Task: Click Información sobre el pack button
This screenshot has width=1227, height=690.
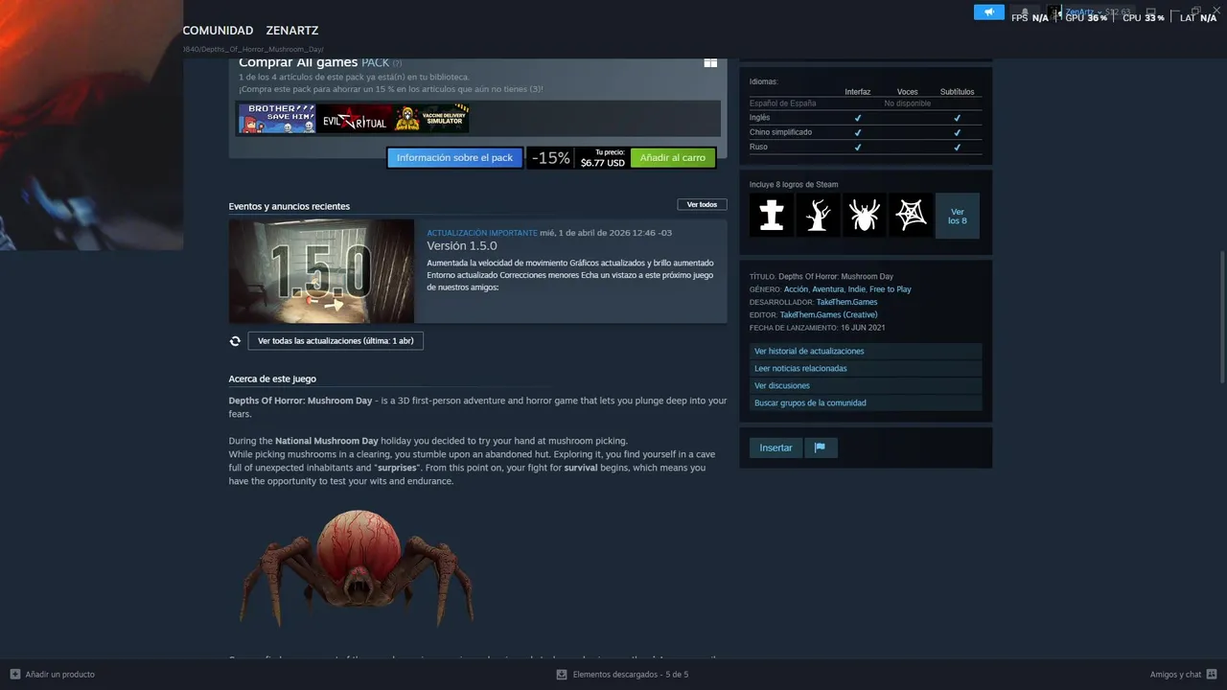Action: 455,158
